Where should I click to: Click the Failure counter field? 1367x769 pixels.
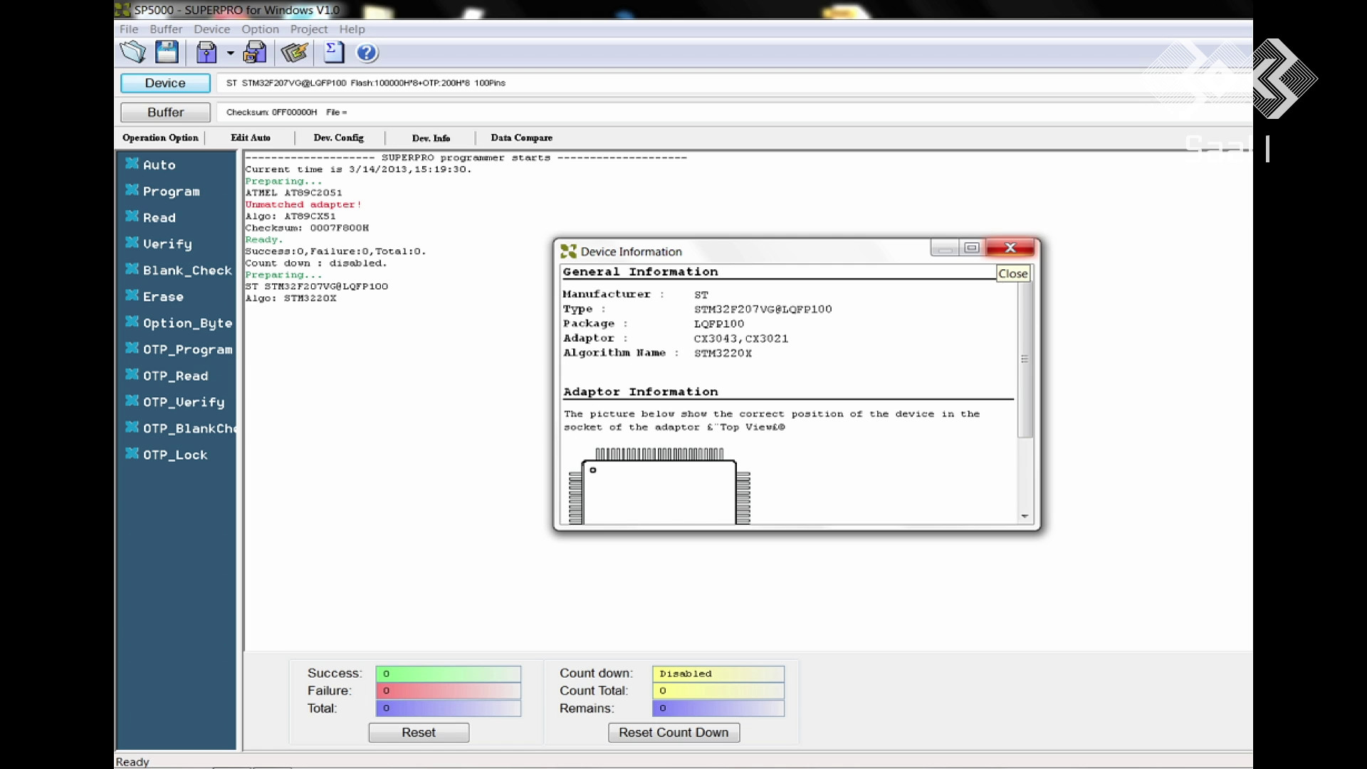click(x=449, y=691)
